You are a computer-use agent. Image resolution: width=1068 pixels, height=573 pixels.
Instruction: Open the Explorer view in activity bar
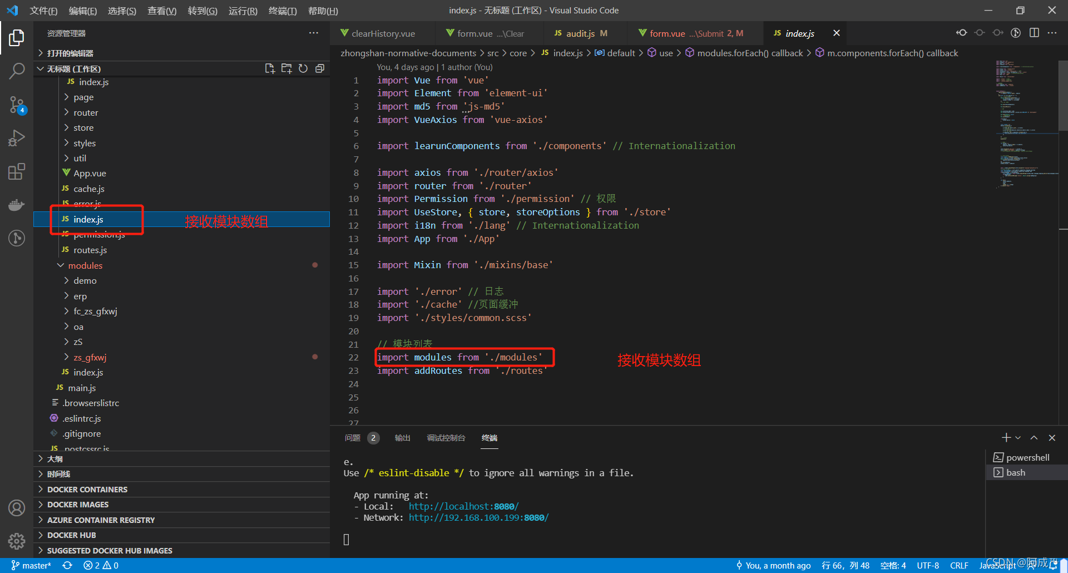click(x=17, y=38)
